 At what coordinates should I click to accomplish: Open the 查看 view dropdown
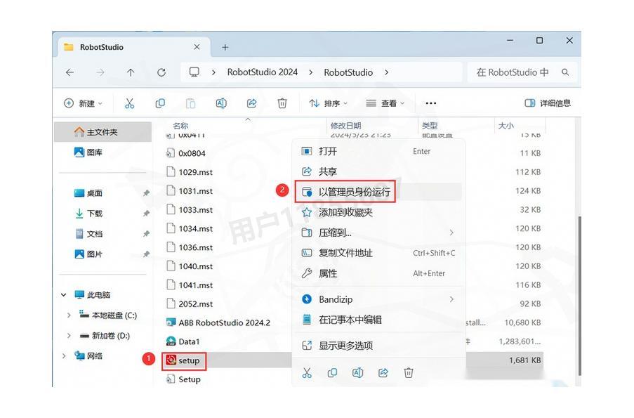coord(385,103)
